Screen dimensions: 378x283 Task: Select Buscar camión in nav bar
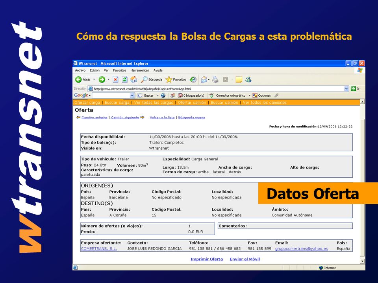tap(224, 103)
